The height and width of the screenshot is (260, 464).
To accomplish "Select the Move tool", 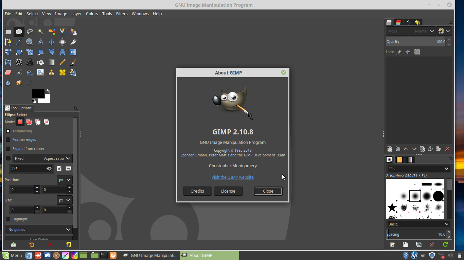I will point(52,42).
